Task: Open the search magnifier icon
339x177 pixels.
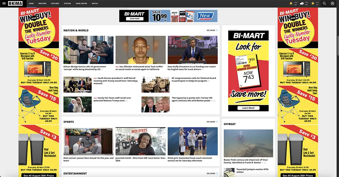Action: [x=324, y=3]
